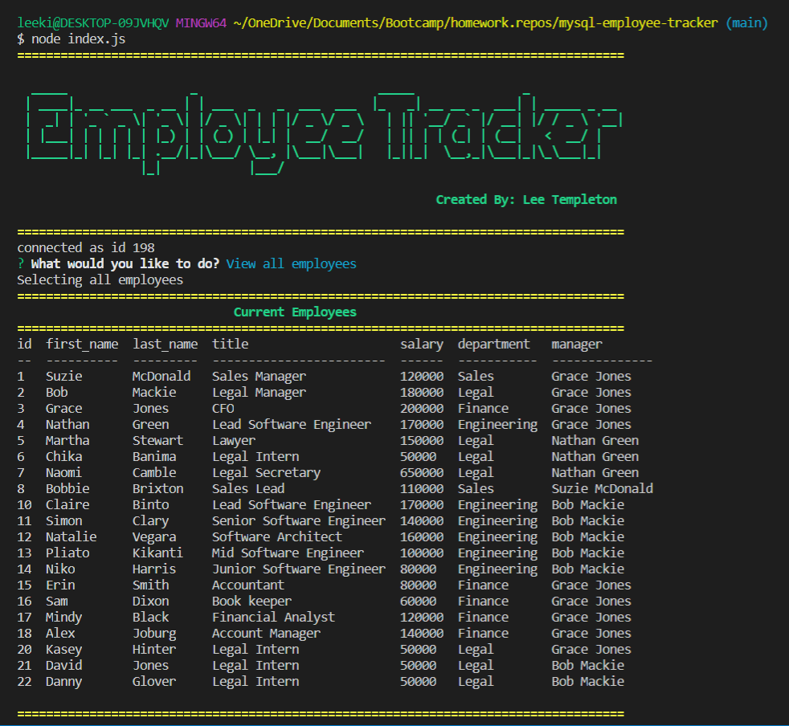The height and width of the screenshot is (726, 789).
Task: Click manager 'Suzie McDonald' in Bobbie's row
Action: pos(603,488)
